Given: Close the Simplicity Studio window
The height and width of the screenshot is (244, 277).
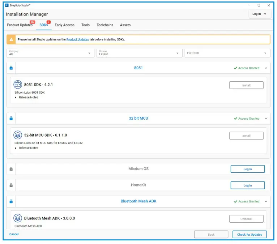Looking at the screenshot, I should point(269,5).
